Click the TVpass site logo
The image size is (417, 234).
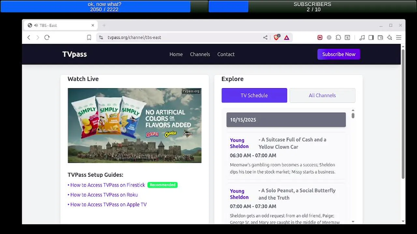75,54
